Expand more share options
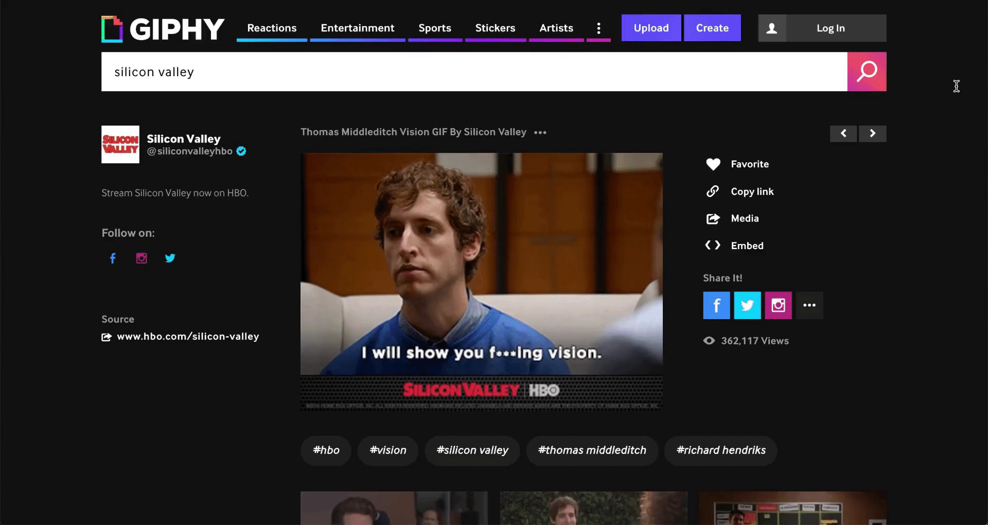988x525 pixels. pyautogui.click(x=809, y=305)
